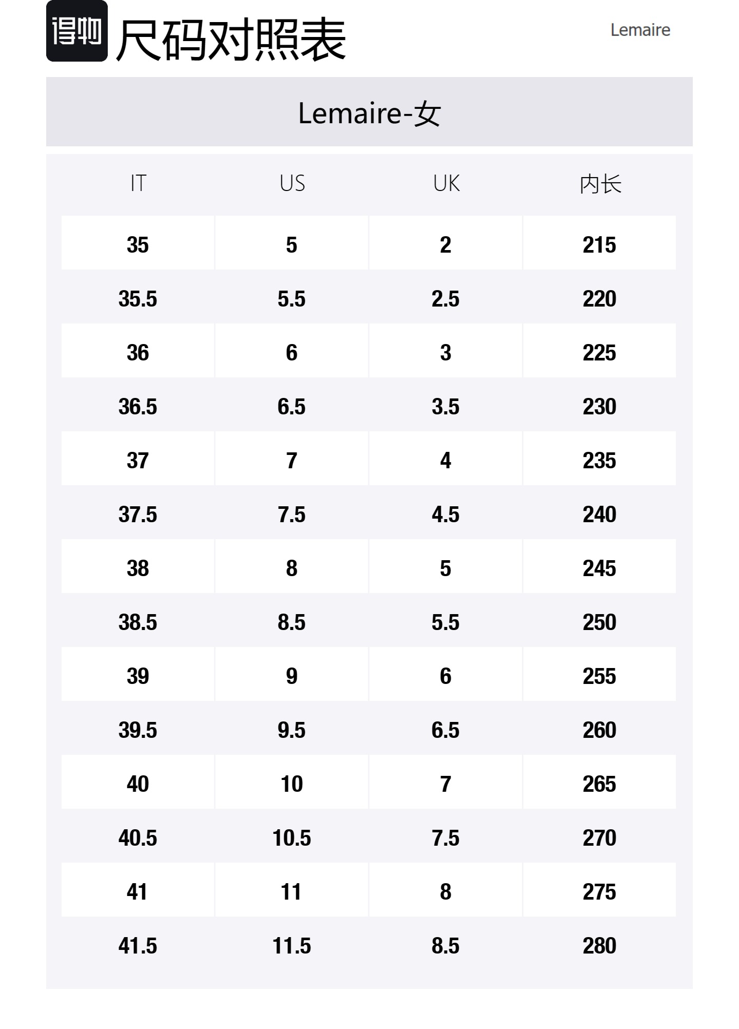
Task: Select UK size 4.5 cell
Action: coord(445,514)
